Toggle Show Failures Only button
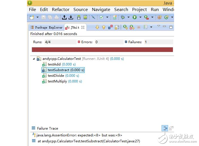Image resolution: width=199 pixels, height=146 pixels. pos(111,27)
